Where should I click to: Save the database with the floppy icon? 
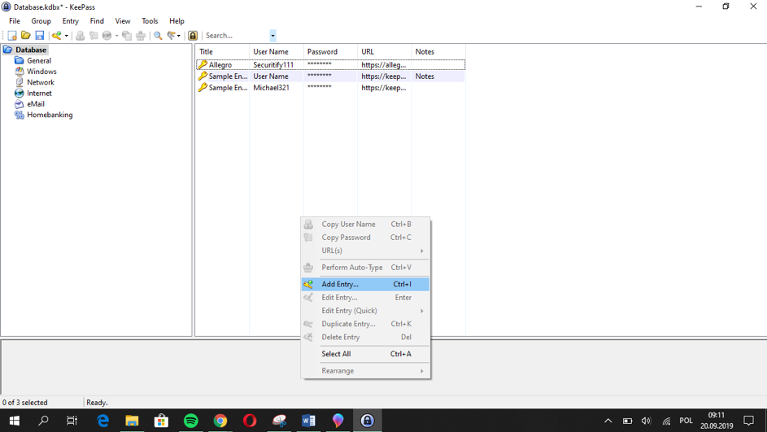[40, 36]
